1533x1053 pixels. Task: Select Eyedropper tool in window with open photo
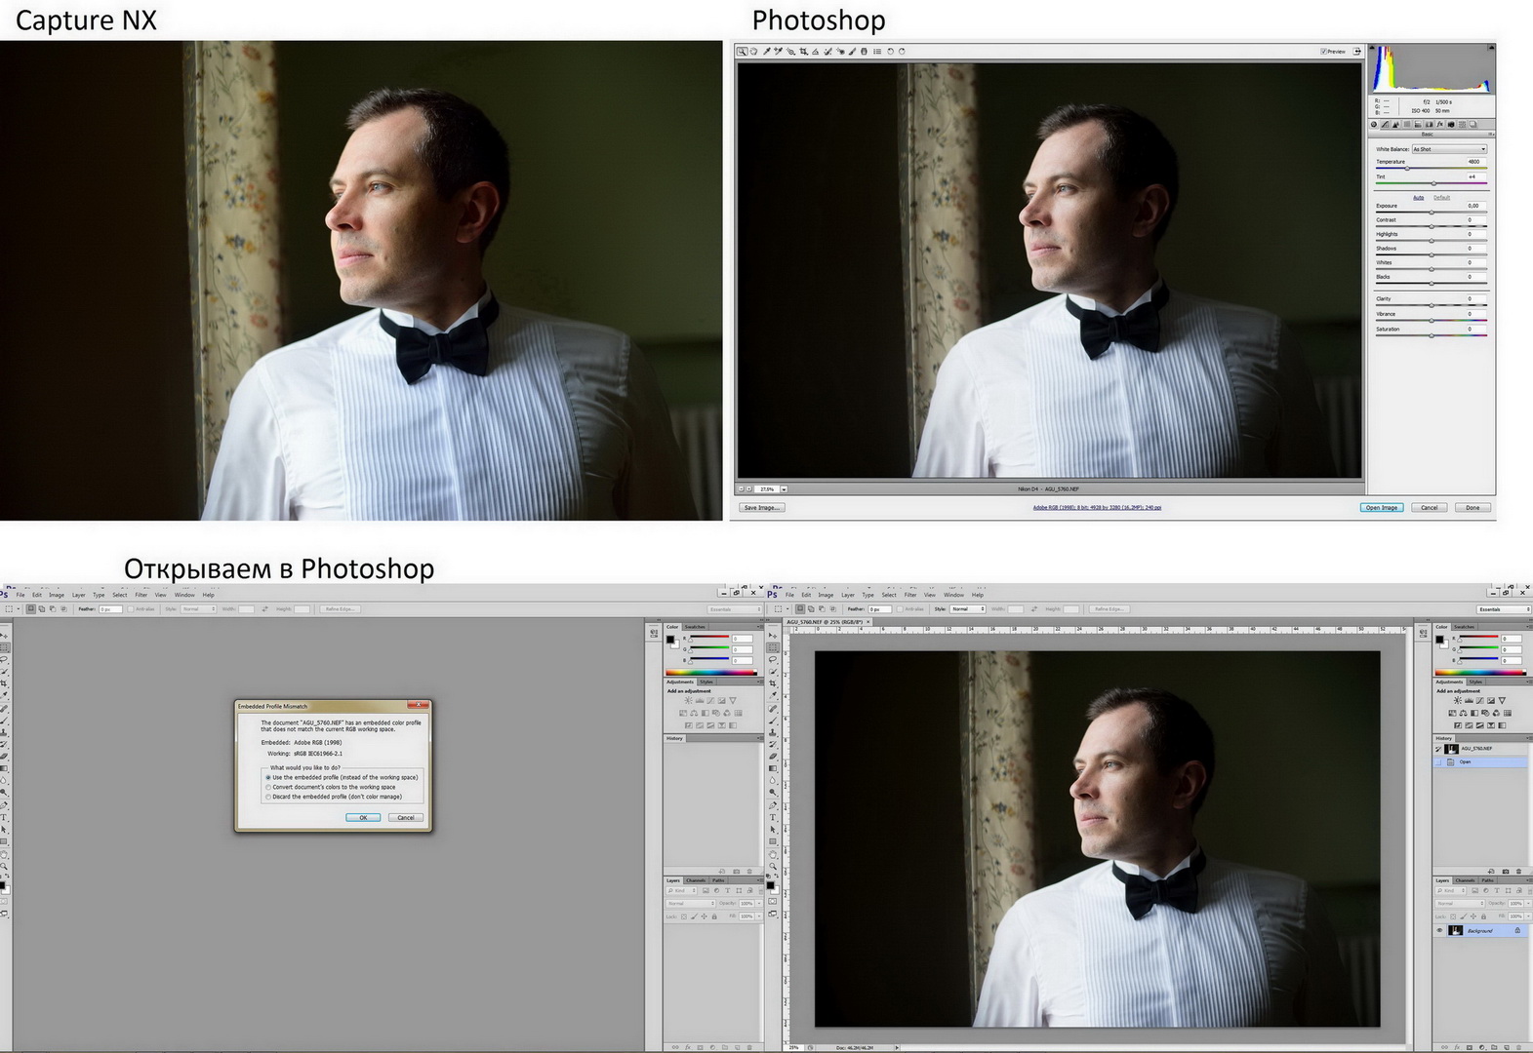[x=773, y=695]
